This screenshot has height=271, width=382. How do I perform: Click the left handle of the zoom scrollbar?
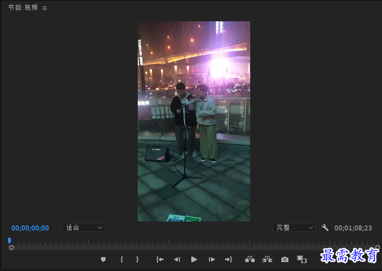tap(11, 248)
